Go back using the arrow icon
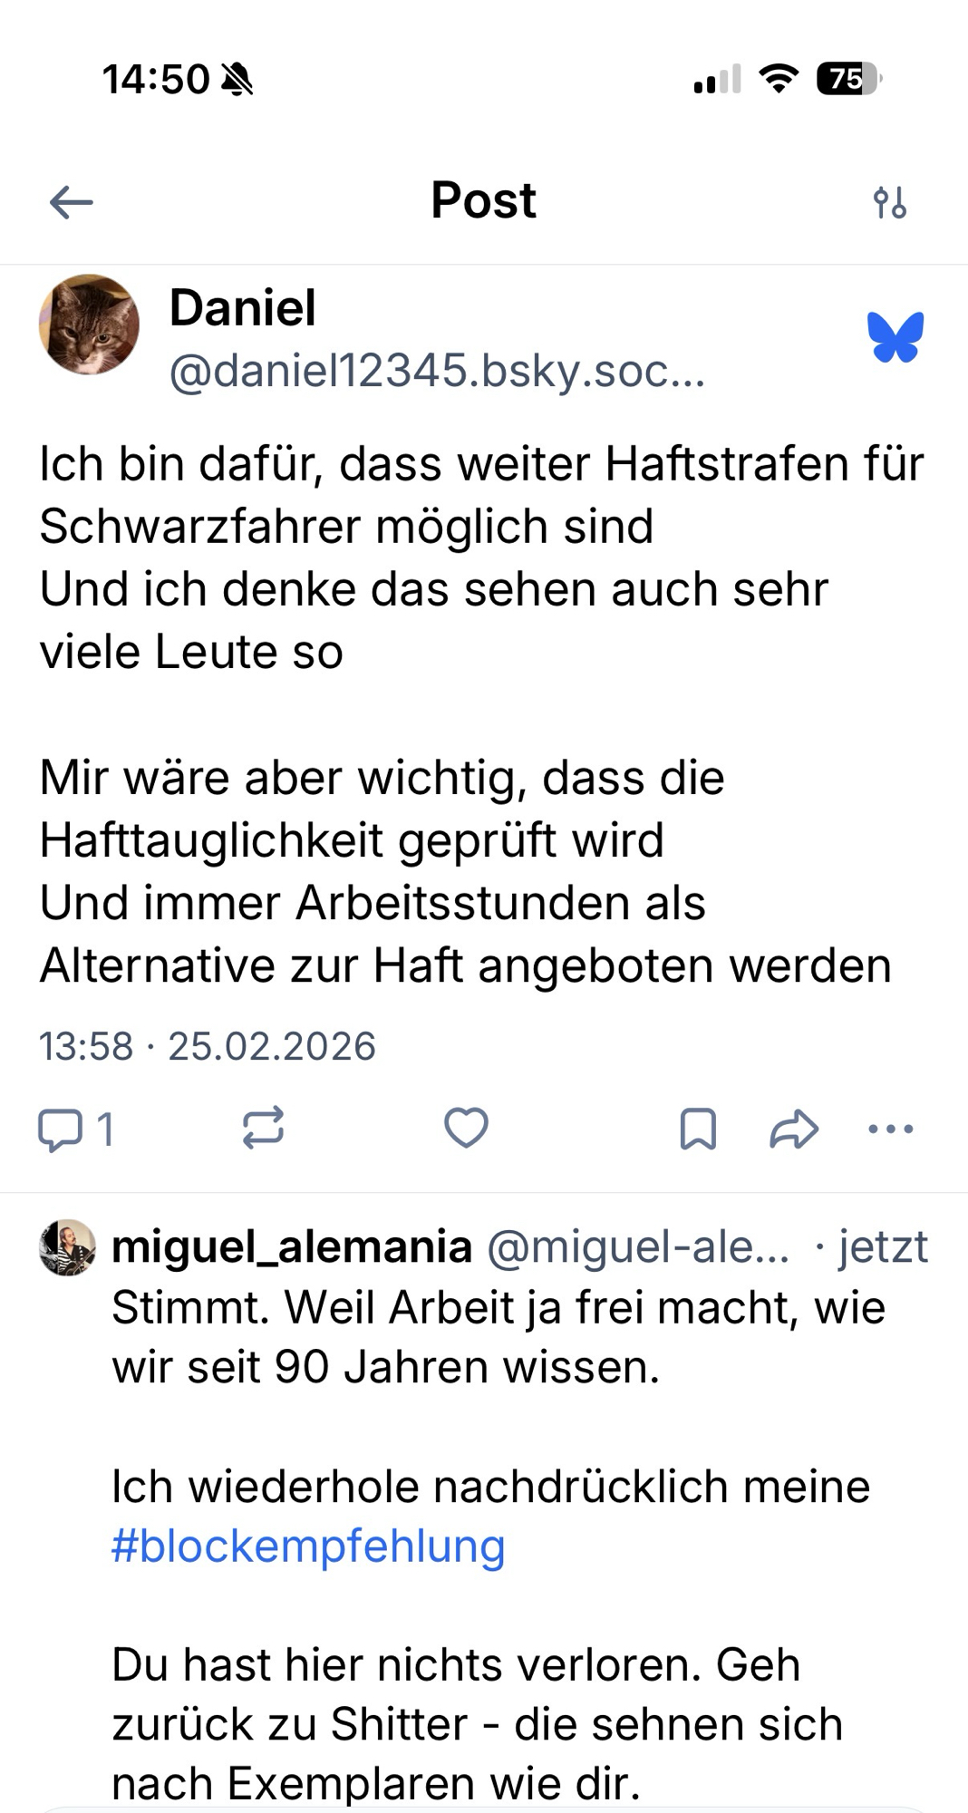968x1813 pixels. [72, 201]
